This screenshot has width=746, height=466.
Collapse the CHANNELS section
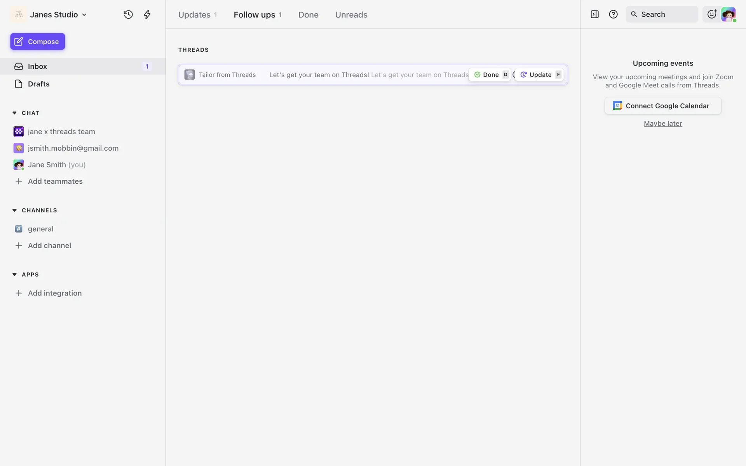(14, 210)
